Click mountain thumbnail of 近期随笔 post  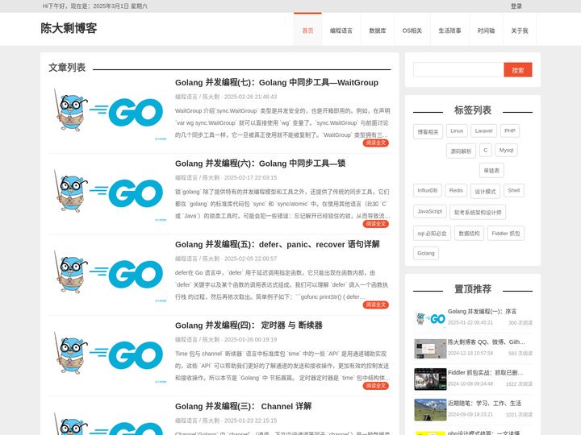(x=430, y=410)
